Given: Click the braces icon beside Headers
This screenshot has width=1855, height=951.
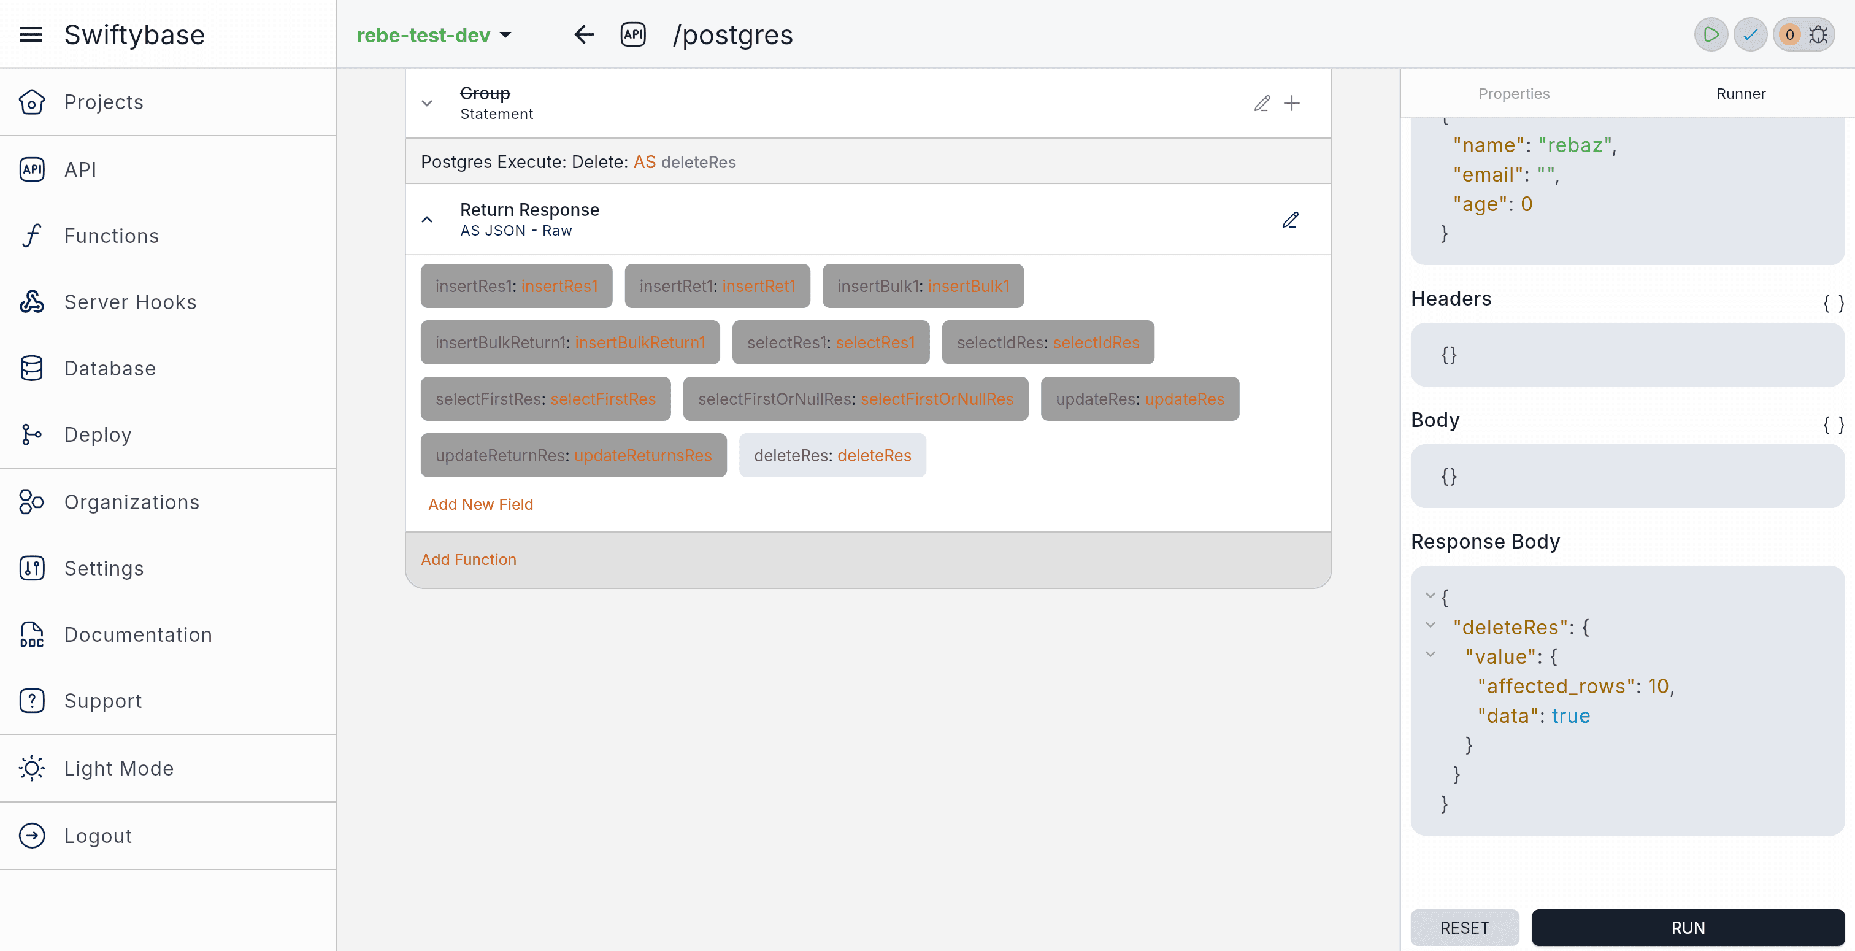Looking at the screenshot, I should point(1834,303).
